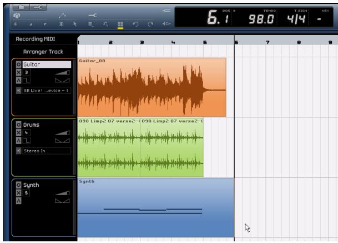This screenshot has height=243, width=338.
Task: Click bar 4 on the timeline ruler
Action: click(x=173, y=42)
